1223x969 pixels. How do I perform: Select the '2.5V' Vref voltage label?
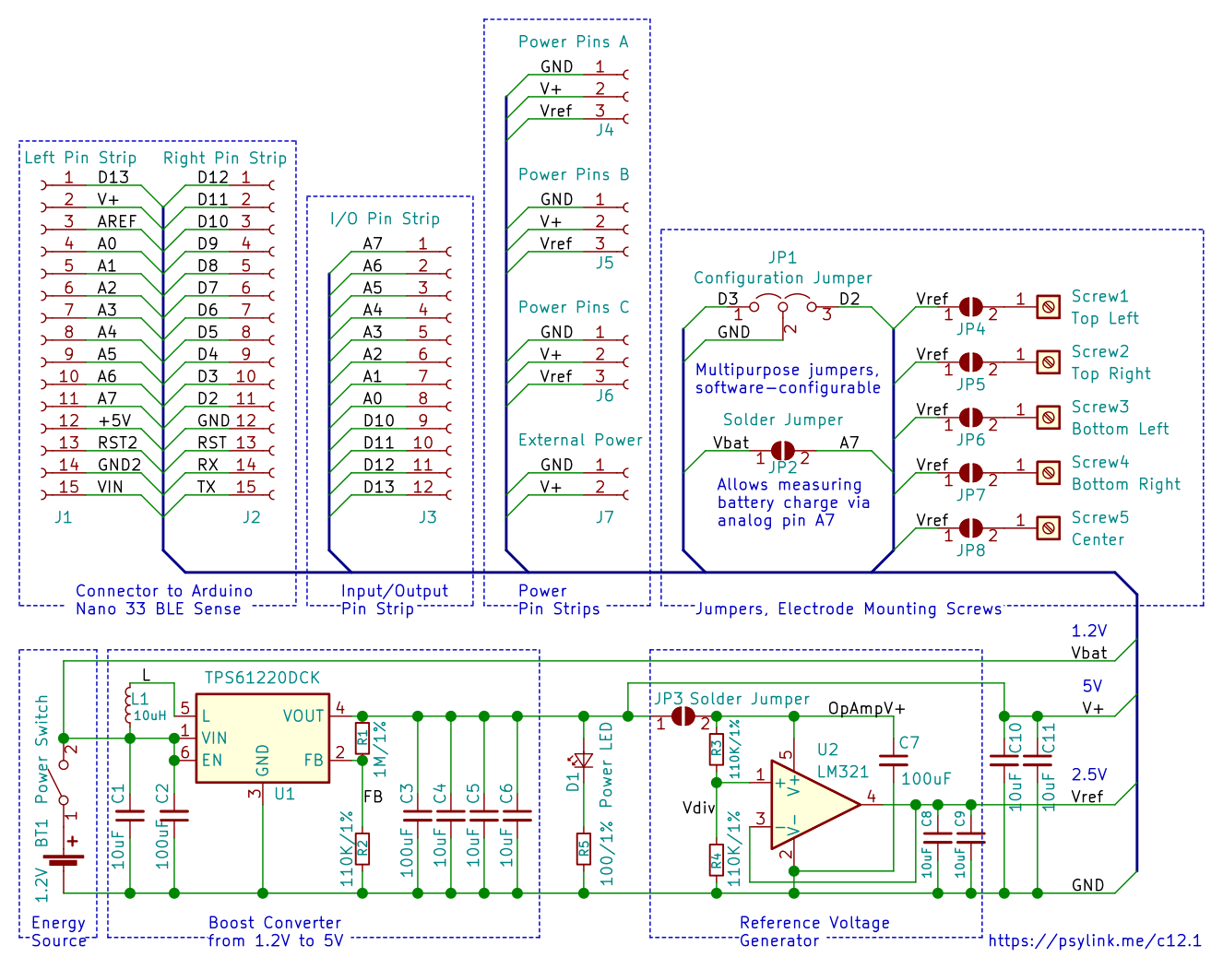pyautogui.click(x=1088, y=774)
